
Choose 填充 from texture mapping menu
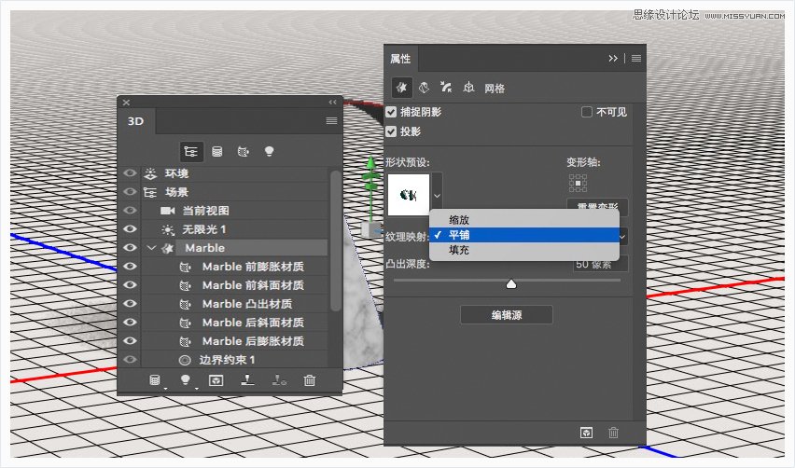click(x=524, y=250)
